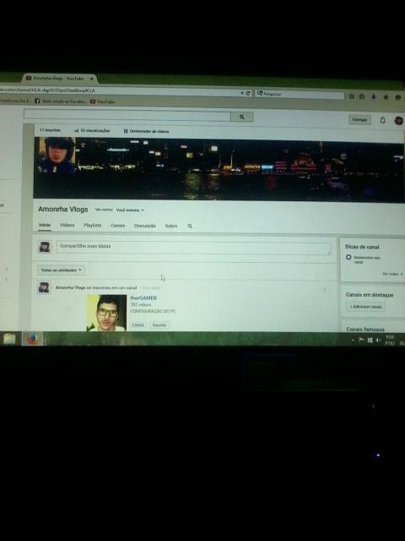Screen dimensions: 405x541
Task: Click the YouTube search magnifier button
Action: (242, 117)
